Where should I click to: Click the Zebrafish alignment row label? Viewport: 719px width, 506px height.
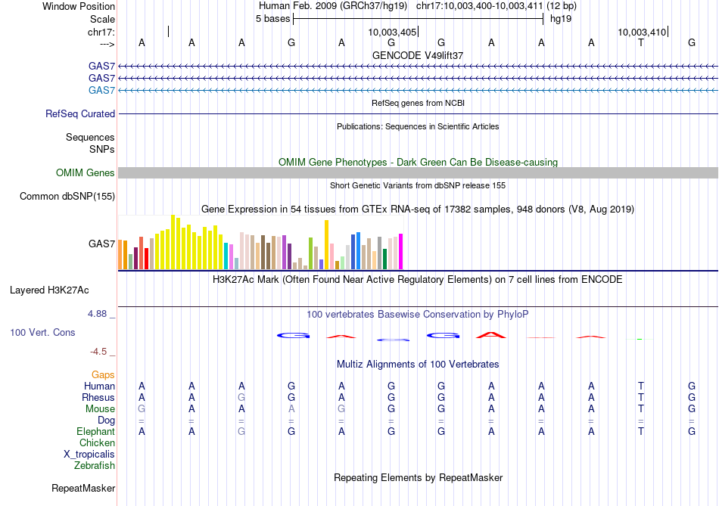[x=95, y=466]
